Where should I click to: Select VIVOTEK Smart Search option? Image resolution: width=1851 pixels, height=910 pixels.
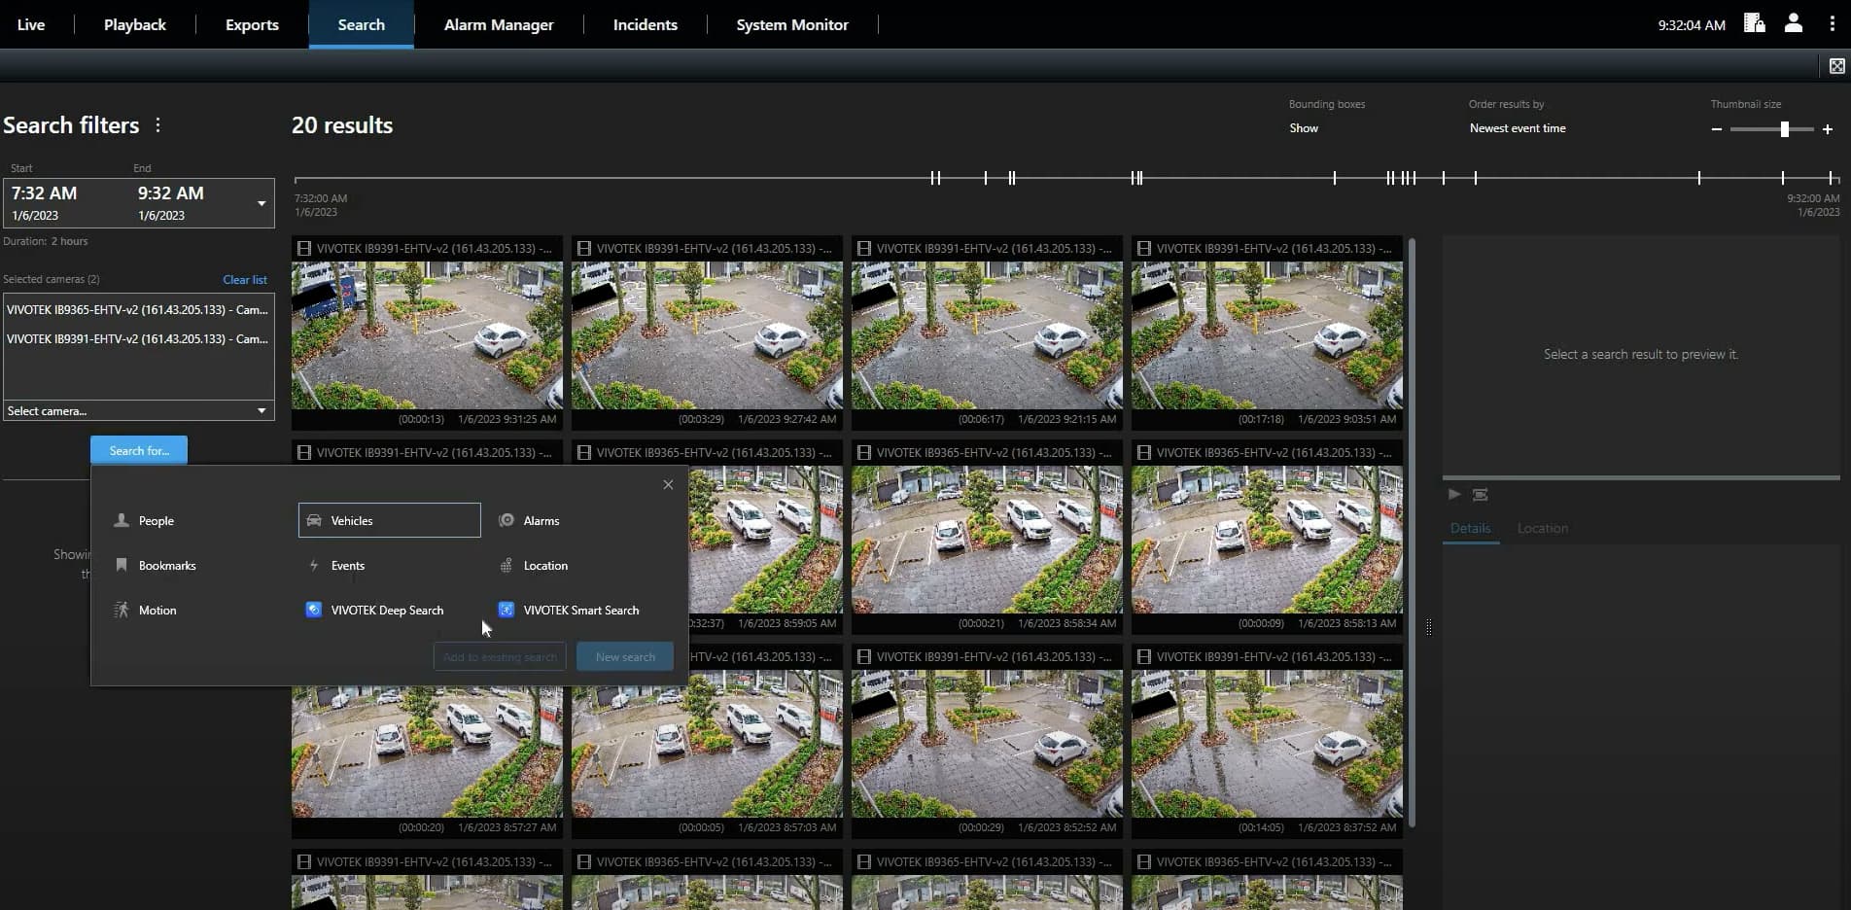click(x=580, y=611)
